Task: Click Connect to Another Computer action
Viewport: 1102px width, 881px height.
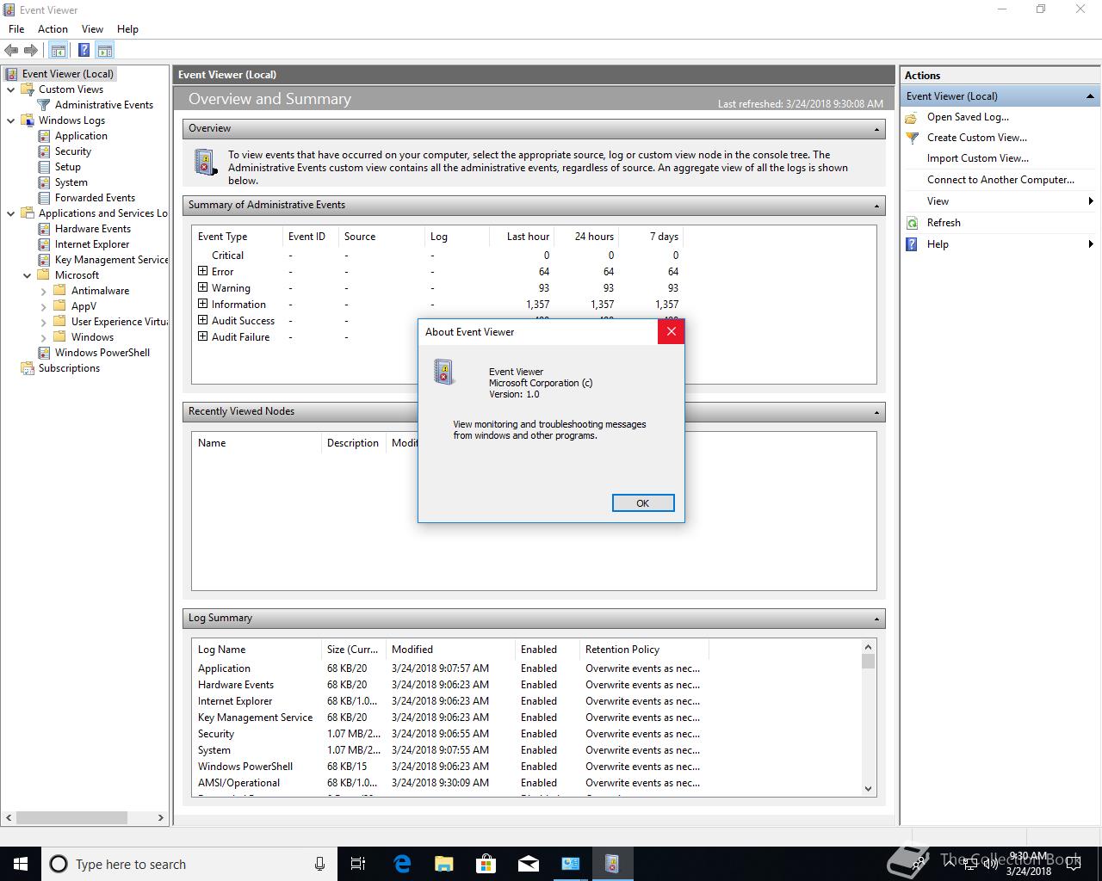Action: click(x=1000, y=180)
